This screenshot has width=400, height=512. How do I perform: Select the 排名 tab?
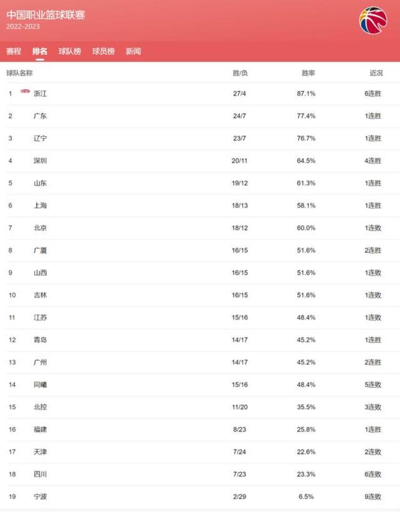(x=40, y=51)
